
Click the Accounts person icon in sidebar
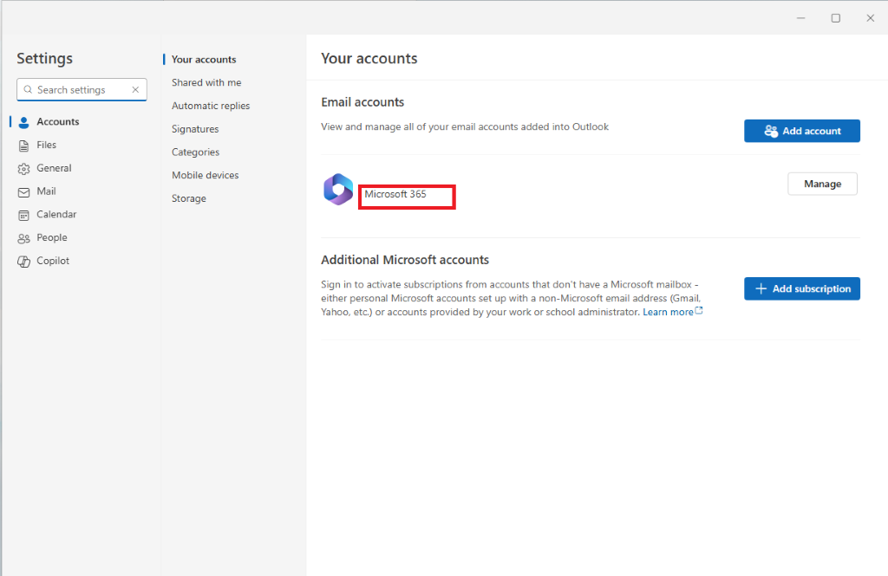tap(23, 122)
